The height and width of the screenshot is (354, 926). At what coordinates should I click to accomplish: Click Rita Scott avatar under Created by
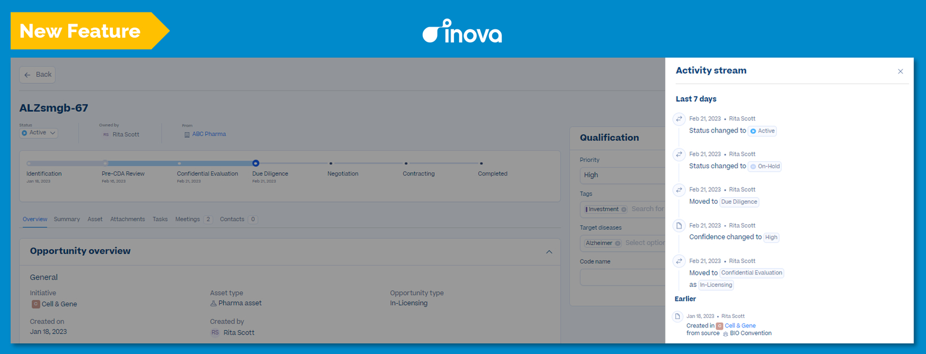pyautogui.click(x=215, y=333)
